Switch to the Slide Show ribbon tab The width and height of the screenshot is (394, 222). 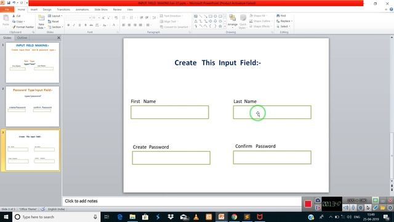click(x=101, y=9)
